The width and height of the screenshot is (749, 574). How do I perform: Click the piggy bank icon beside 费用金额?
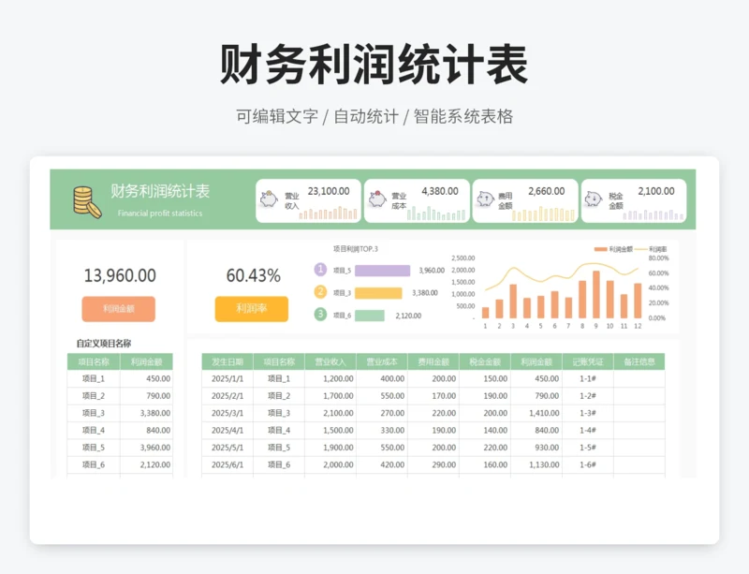[485, 199]
